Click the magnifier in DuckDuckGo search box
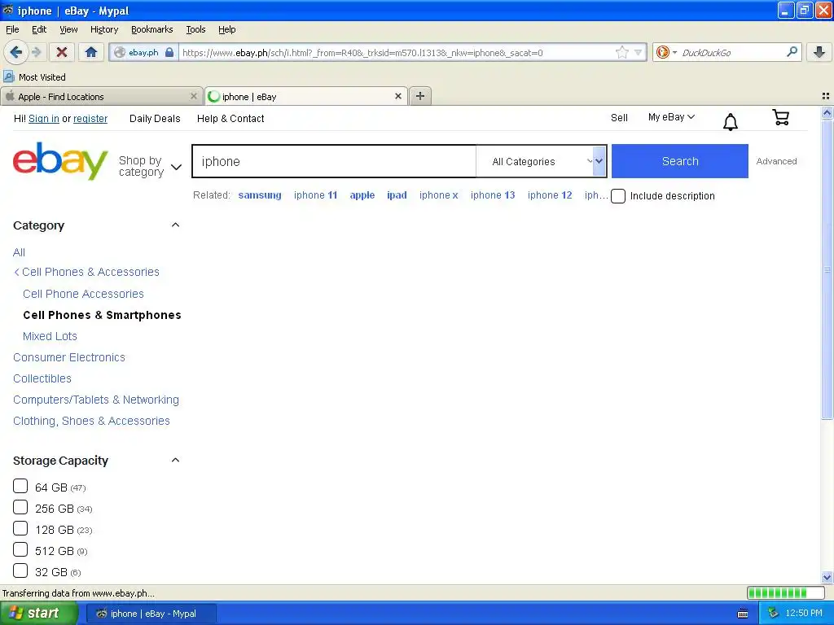The image size is (834, 625). click(x=792, y=52)
